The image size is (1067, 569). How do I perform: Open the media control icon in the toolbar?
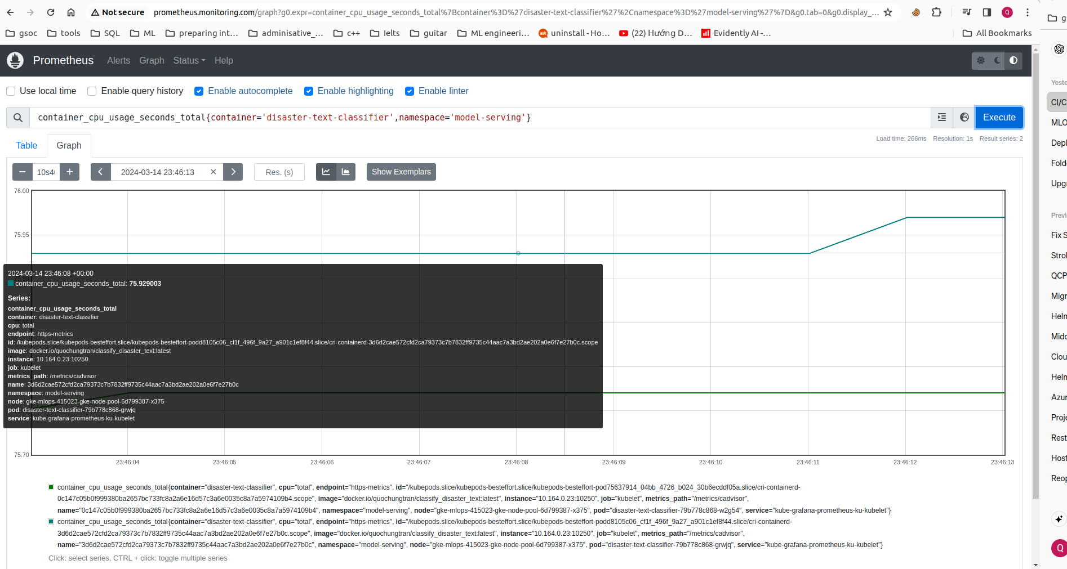click(x=967, y=12)
